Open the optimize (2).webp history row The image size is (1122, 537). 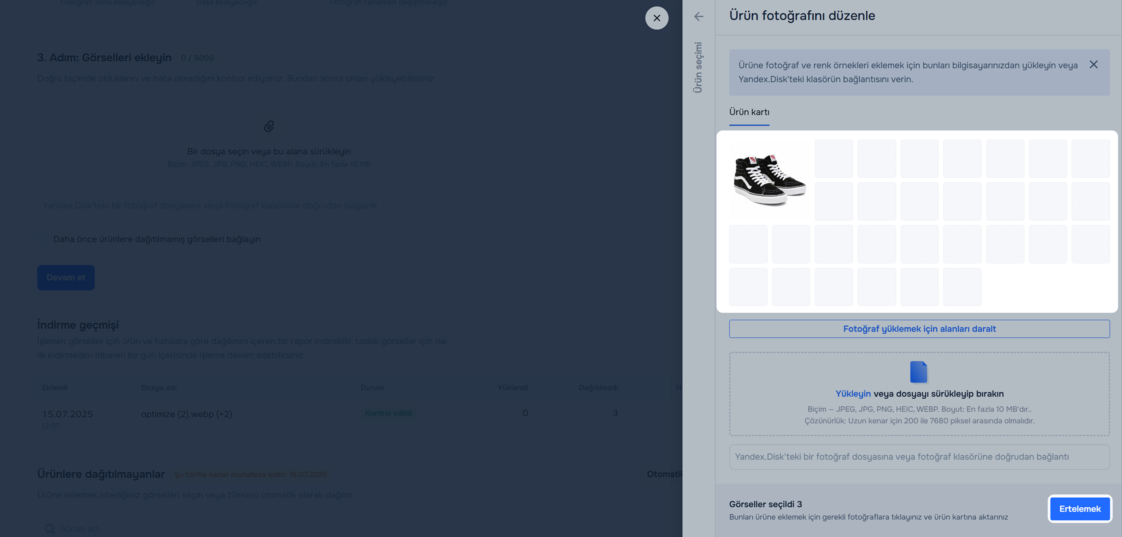coord(186,414)
